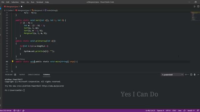Click the feedback icon in status bar
200x112 pixels.
[198, 111]
